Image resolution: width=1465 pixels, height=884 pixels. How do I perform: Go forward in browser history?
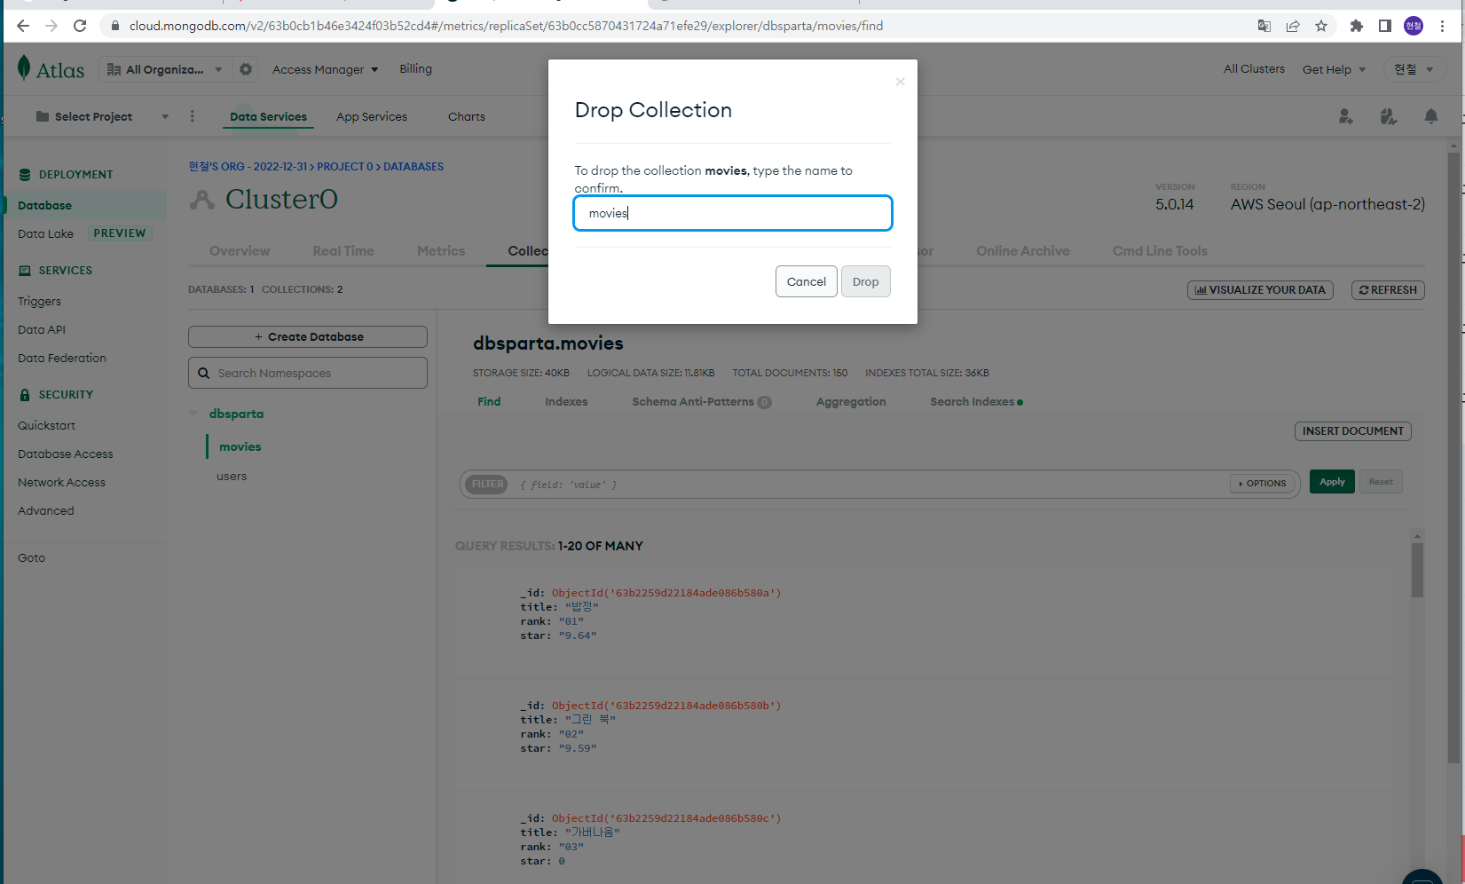point(51,26)
